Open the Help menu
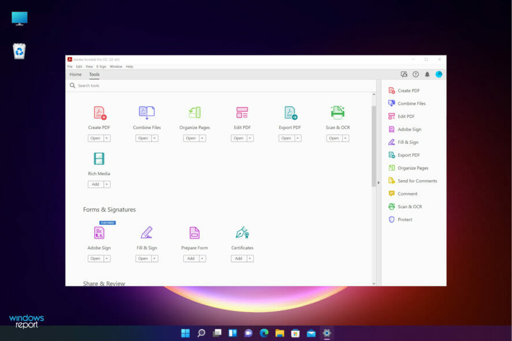This screenshot has width=512, height=341. tap(129, 66)
